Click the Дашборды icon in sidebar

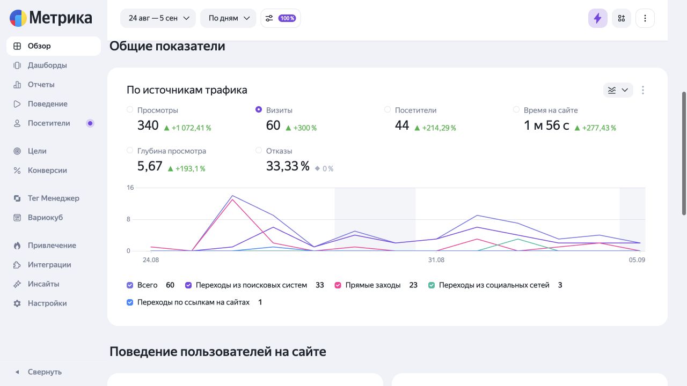[17, 65]
